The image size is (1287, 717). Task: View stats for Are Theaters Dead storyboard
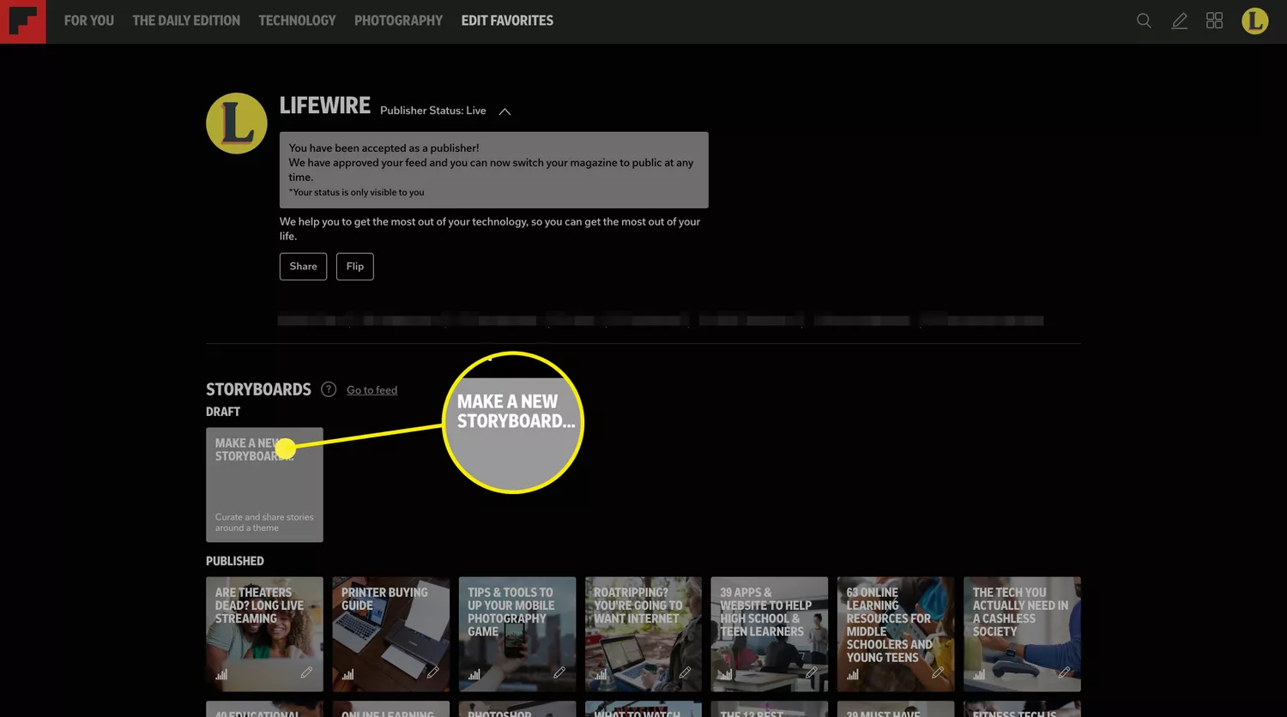point(221,674)
